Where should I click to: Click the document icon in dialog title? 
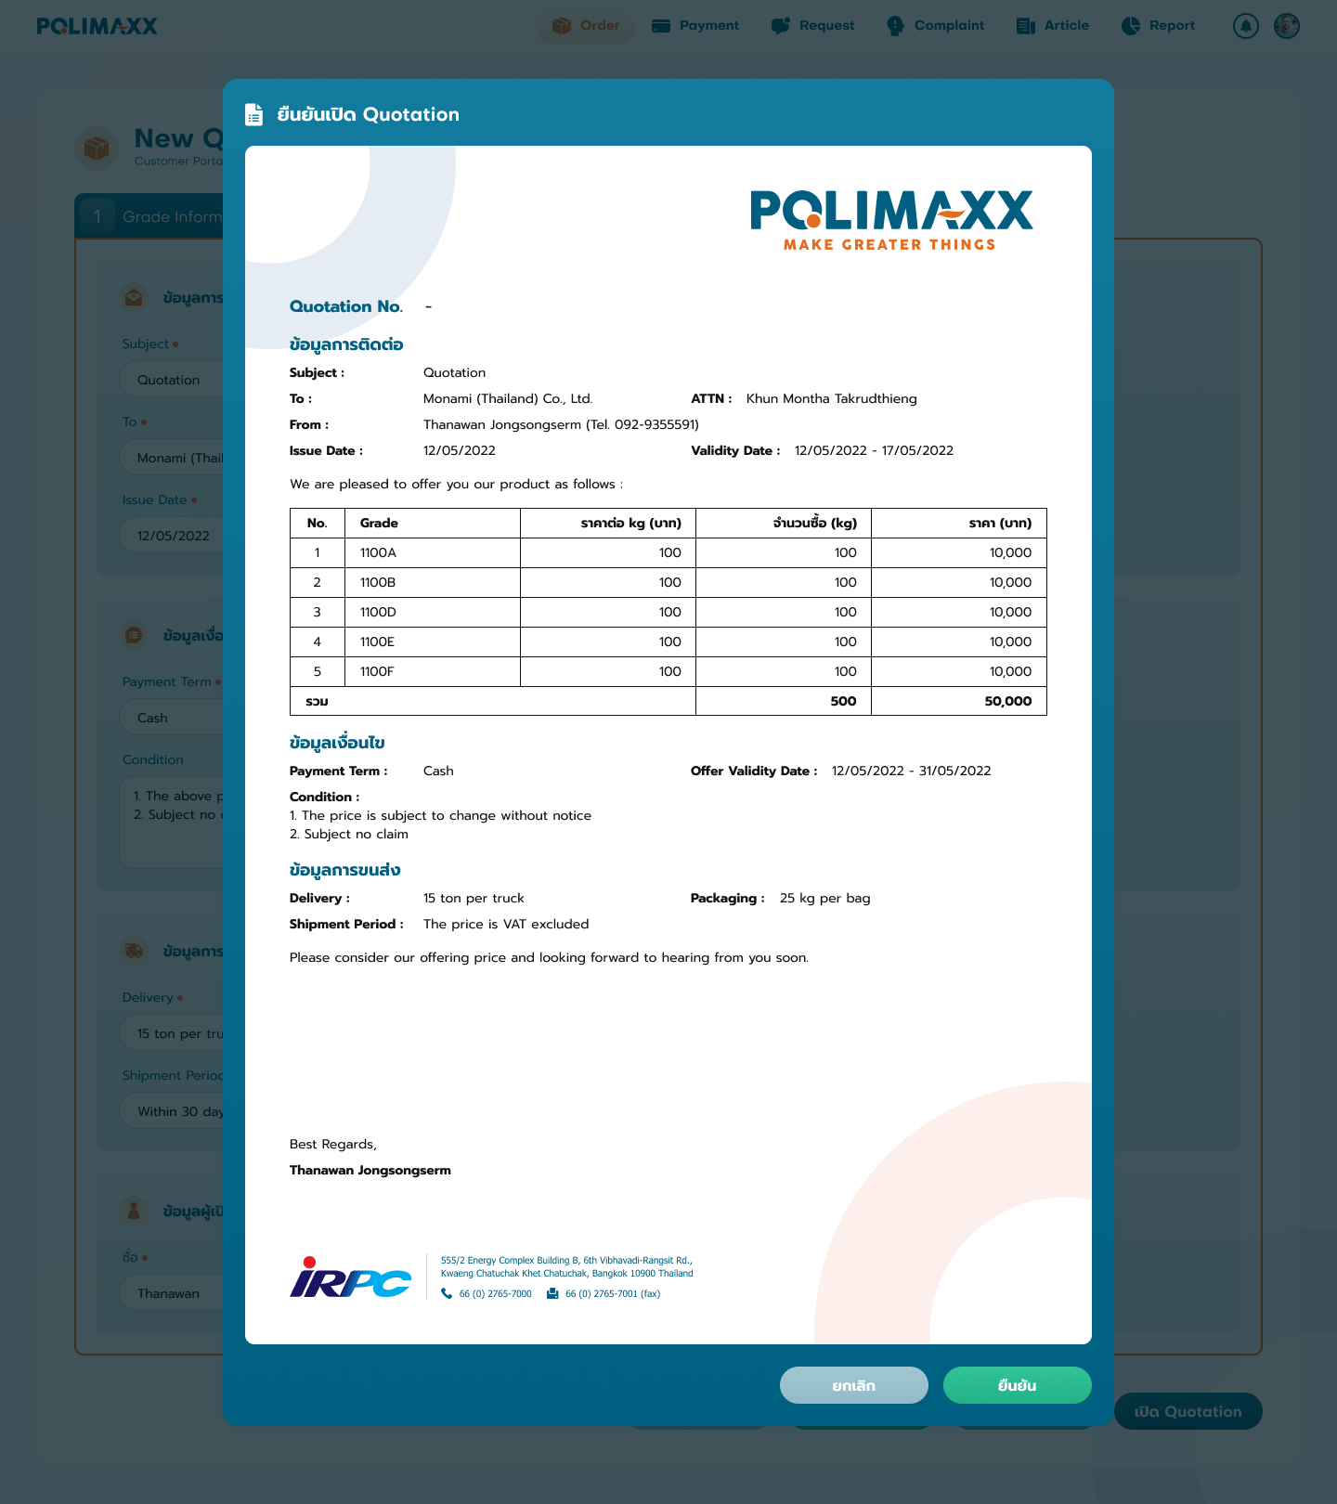click(x=253, y=114)
